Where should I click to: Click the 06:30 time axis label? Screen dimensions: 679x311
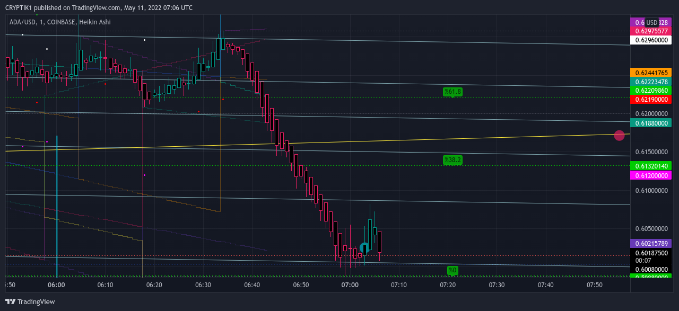point(203,285)
